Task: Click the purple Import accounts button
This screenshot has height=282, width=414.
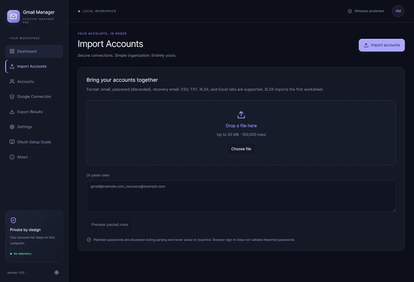Action: click(382, 45)
